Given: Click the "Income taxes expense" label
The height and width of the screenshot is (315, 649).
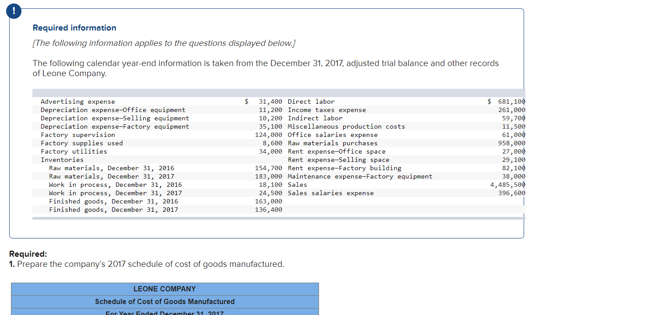Looking at the screenshot, I should [327, 110].
